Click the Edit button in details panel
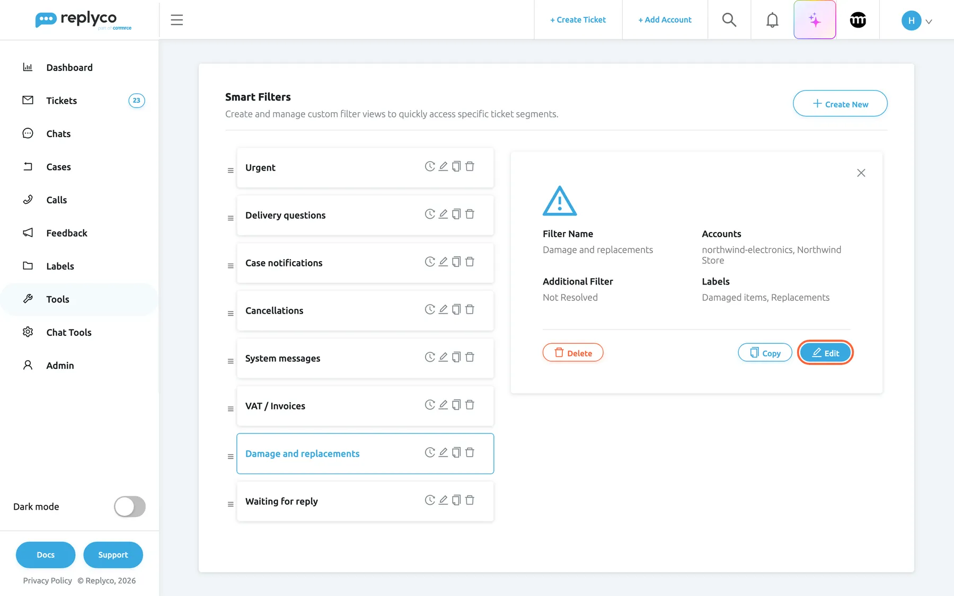 click(x=825, y=353)
